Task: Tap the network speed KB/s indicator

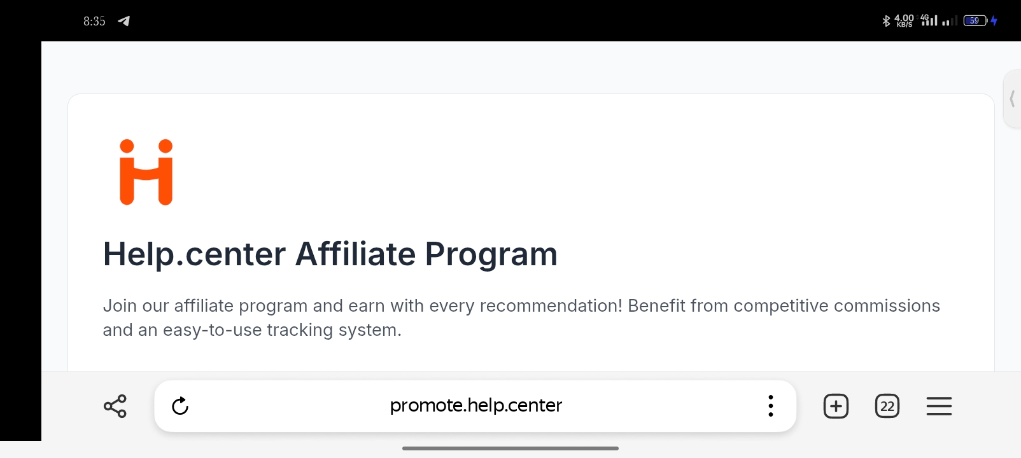Action: tap(904, 20)
